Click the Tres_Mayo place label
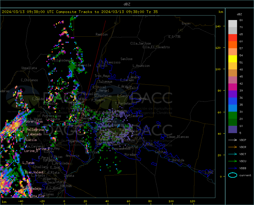This screenshot has width=254, height=205. coord(102,76)
